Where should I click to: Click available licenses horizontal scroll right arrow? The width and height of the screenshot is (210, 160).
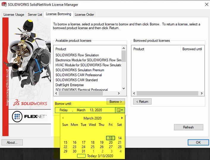119,93
